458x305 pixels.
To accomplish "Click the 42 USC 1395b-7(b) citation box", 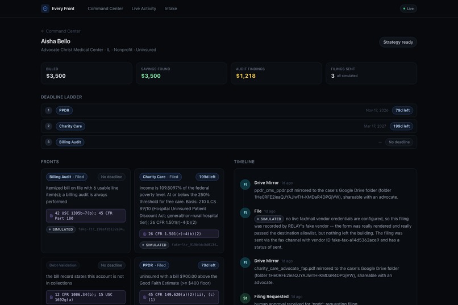I will pyautogui.click(x=86, y=216).
